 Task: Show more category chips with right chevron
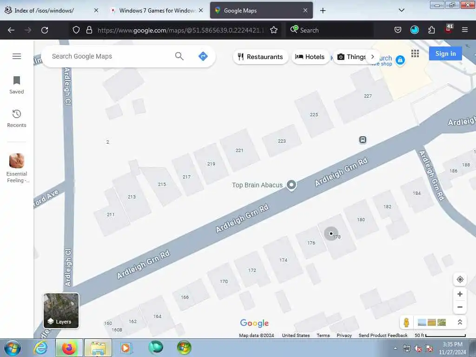pyautogui.click(x=372, y=57)
